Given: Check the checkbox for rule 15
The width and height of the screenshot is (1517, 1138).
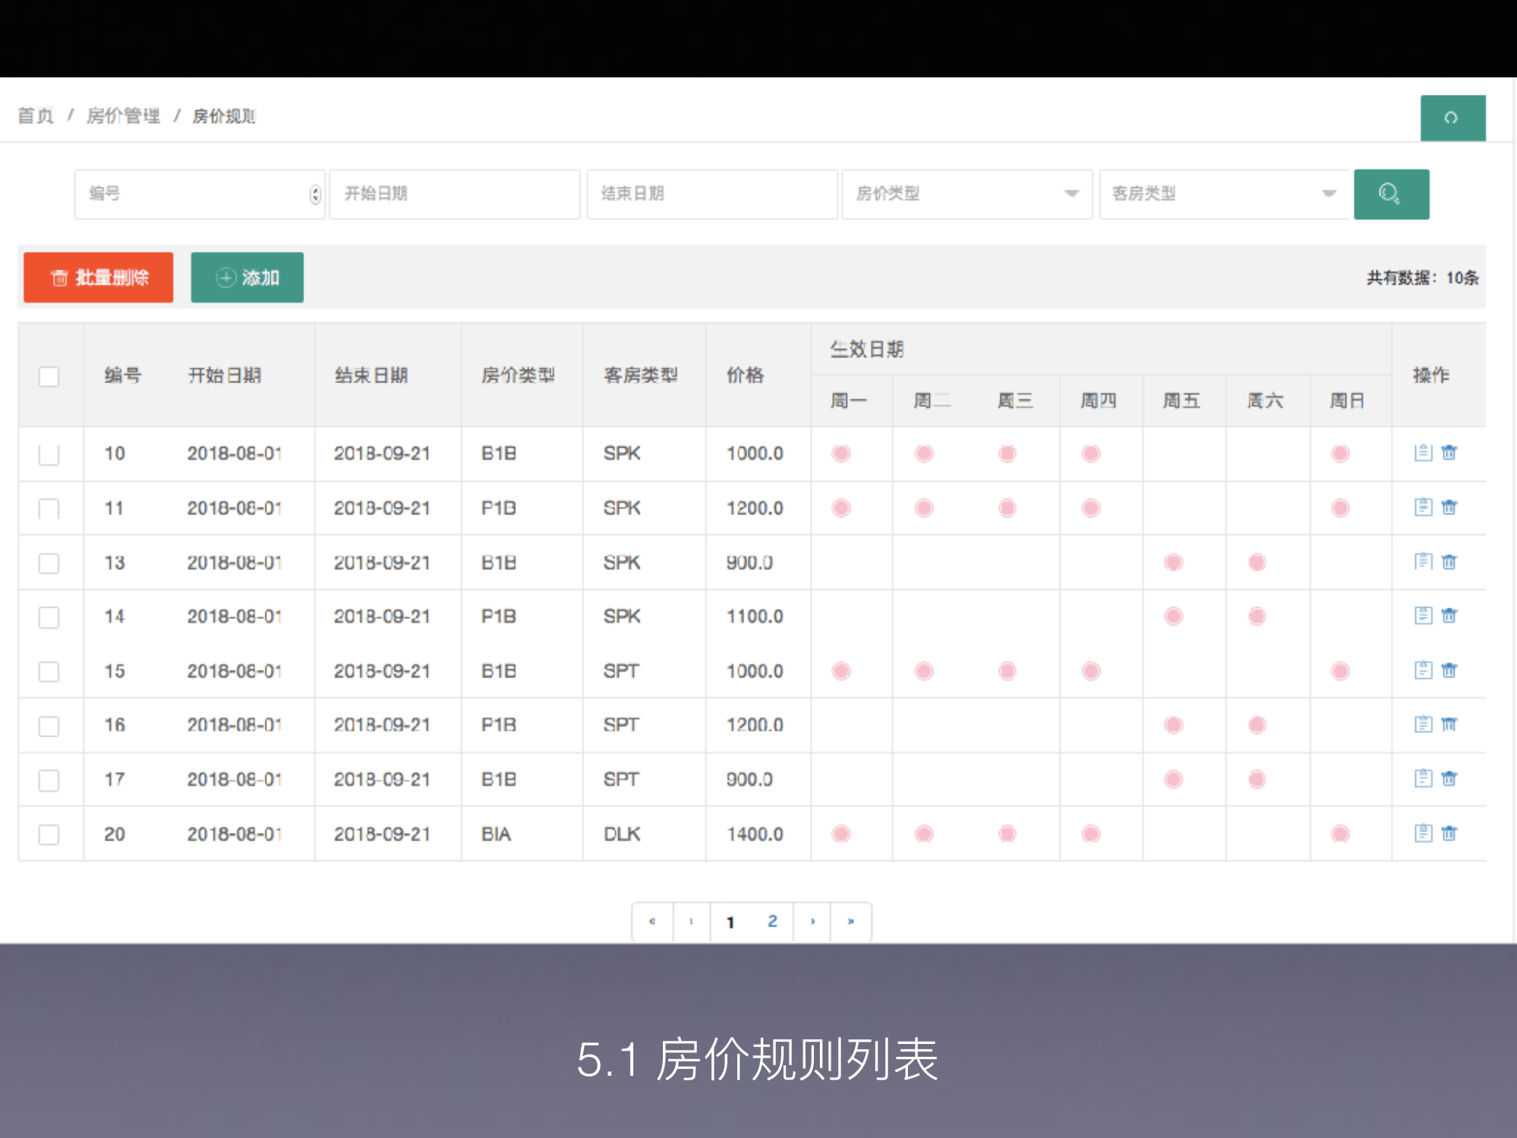Looking at the screenshot, I should [x=49, y=671].
